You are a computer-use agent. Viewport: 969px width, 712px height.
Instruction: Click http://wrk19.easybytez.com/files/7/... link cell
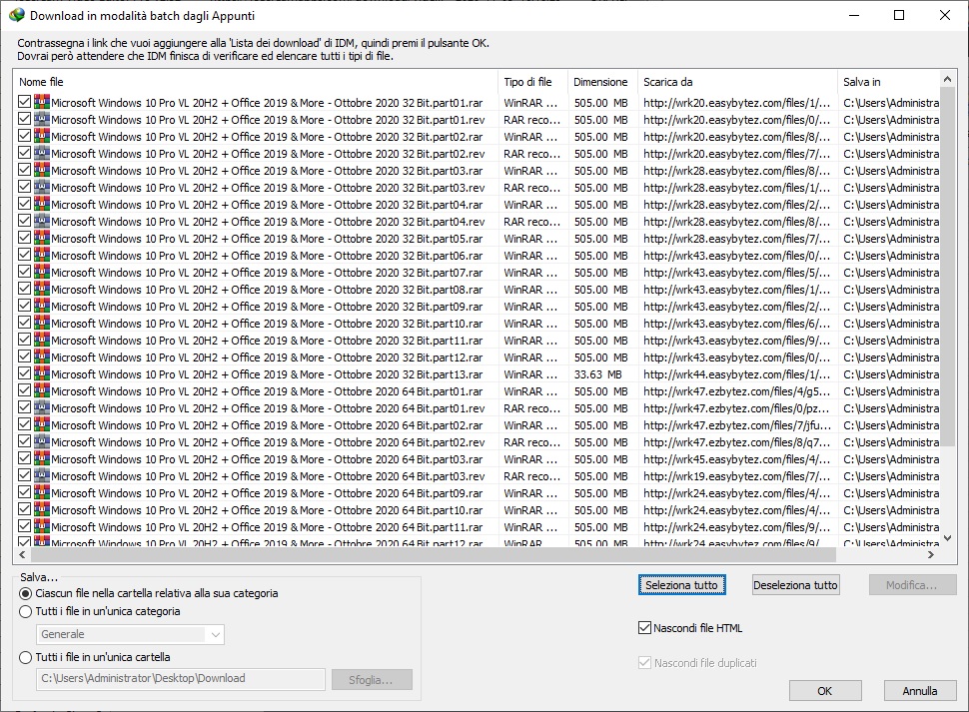[x=736, y=476]
